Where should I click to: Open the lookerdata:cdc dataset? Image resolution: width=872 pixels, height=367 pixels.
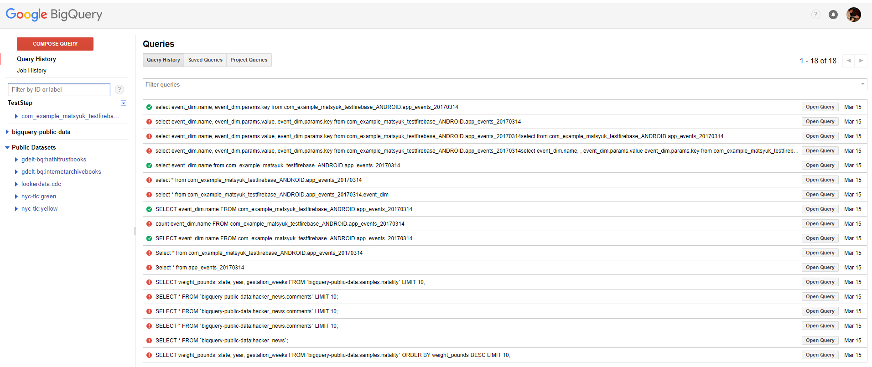point(41,184)
